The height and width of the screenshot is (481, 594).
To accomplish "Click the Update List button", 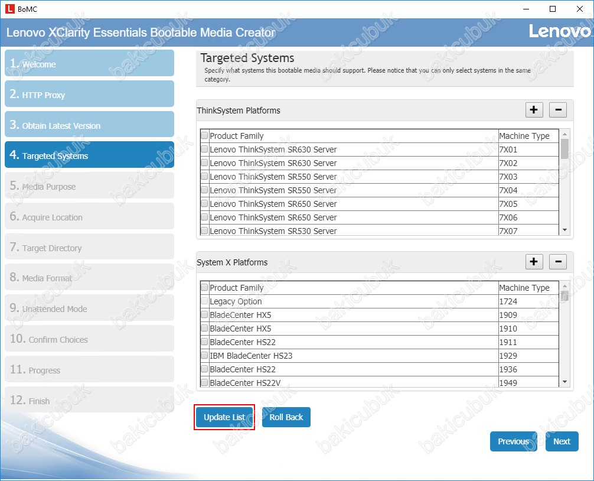I will click(224, 417).
